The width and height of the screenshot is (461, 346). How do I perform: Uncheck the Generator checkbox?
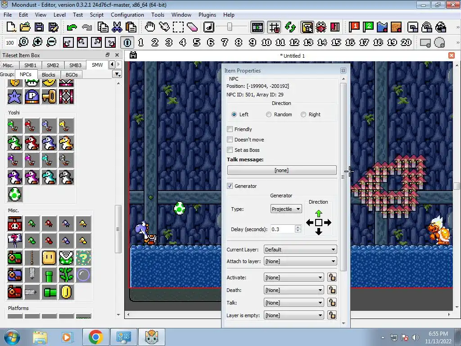tap(230, 186)
